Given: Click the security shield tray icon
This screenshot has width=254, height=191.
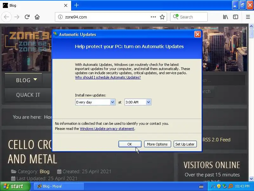Looking at the screenshot, I should [219, 186].
